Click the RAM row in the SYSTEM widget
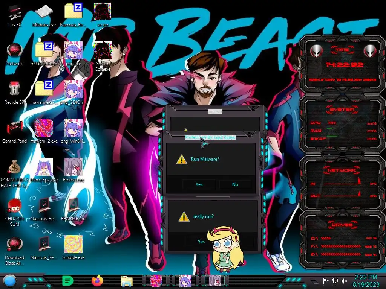 click(x=343, y=131)
